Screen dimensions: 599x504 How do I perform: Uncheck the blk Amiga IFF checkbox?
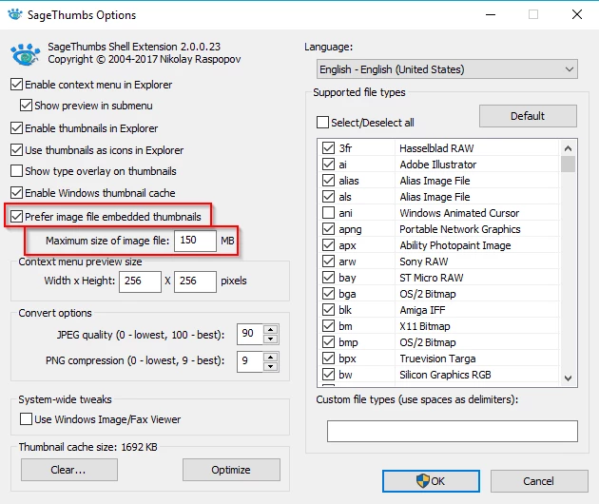tap(328, 310)
